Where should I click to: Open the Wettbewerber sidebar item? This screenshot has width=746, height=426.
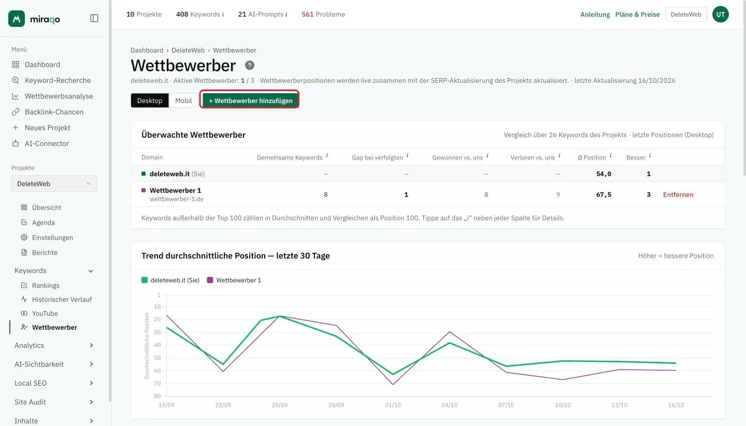[54, 327]
